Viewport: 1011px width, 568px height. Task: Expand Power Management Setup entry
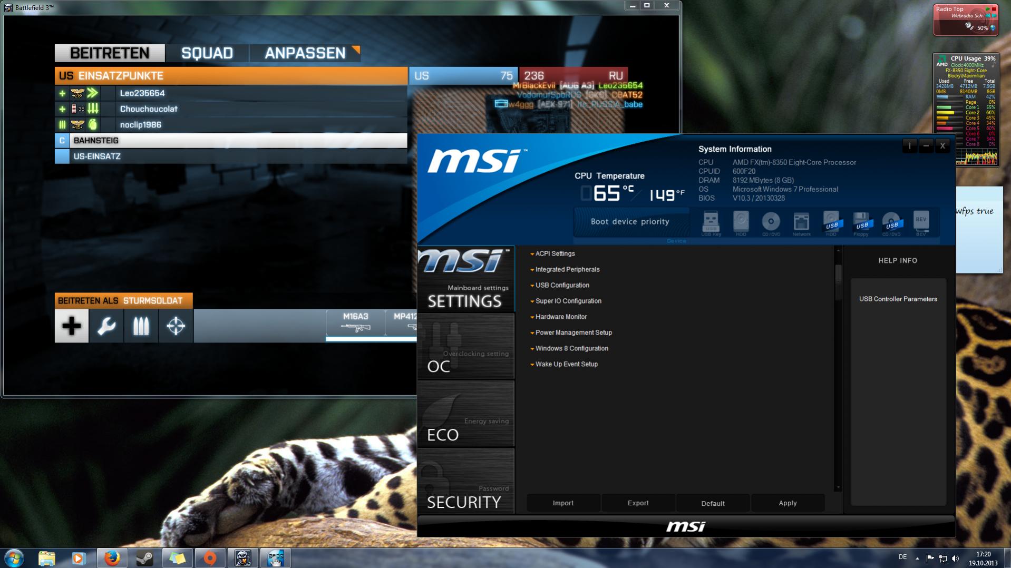573,332
